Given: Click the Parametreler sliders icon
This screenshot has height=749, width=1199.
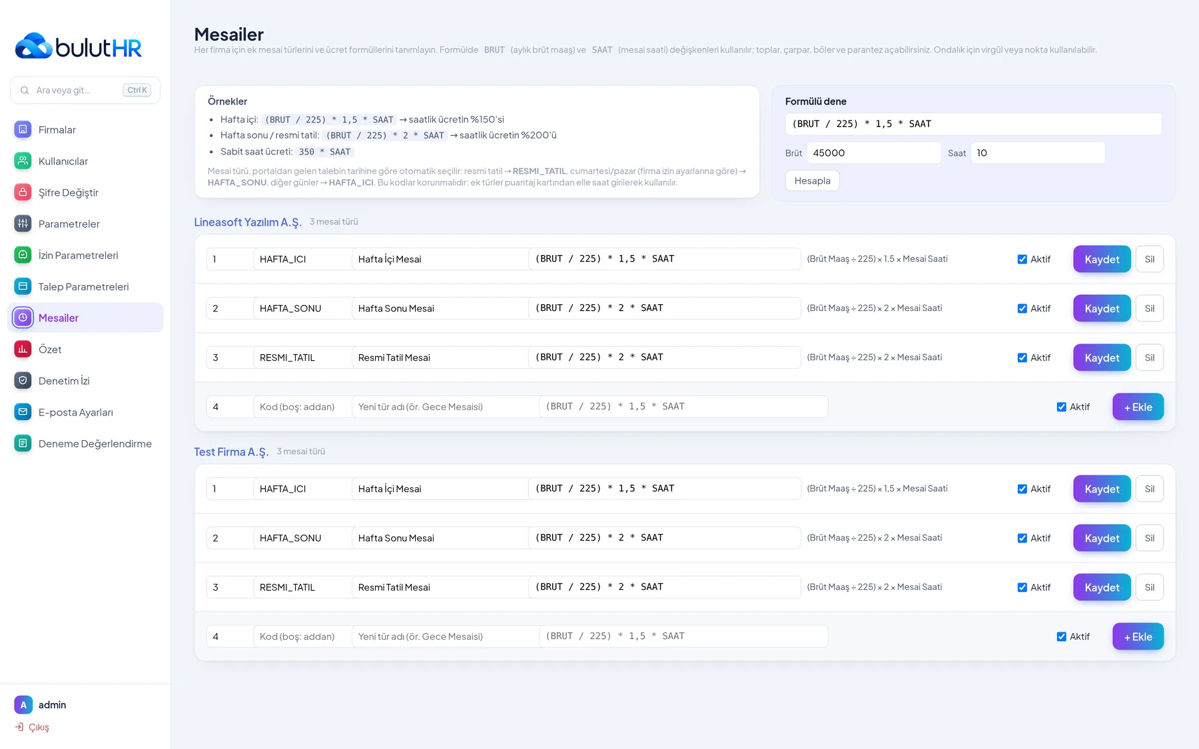Looking at the screenshot, I should tap(23, 224).
